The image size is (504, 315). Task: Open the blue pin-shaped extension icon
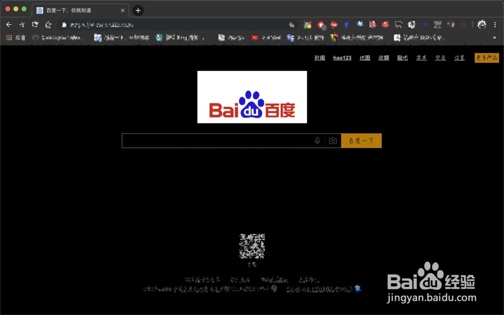point(347,24)
